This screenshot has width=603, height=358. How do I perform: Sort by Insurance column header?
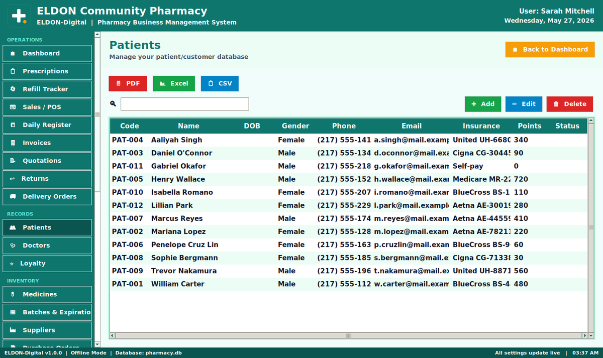point(481,126)
